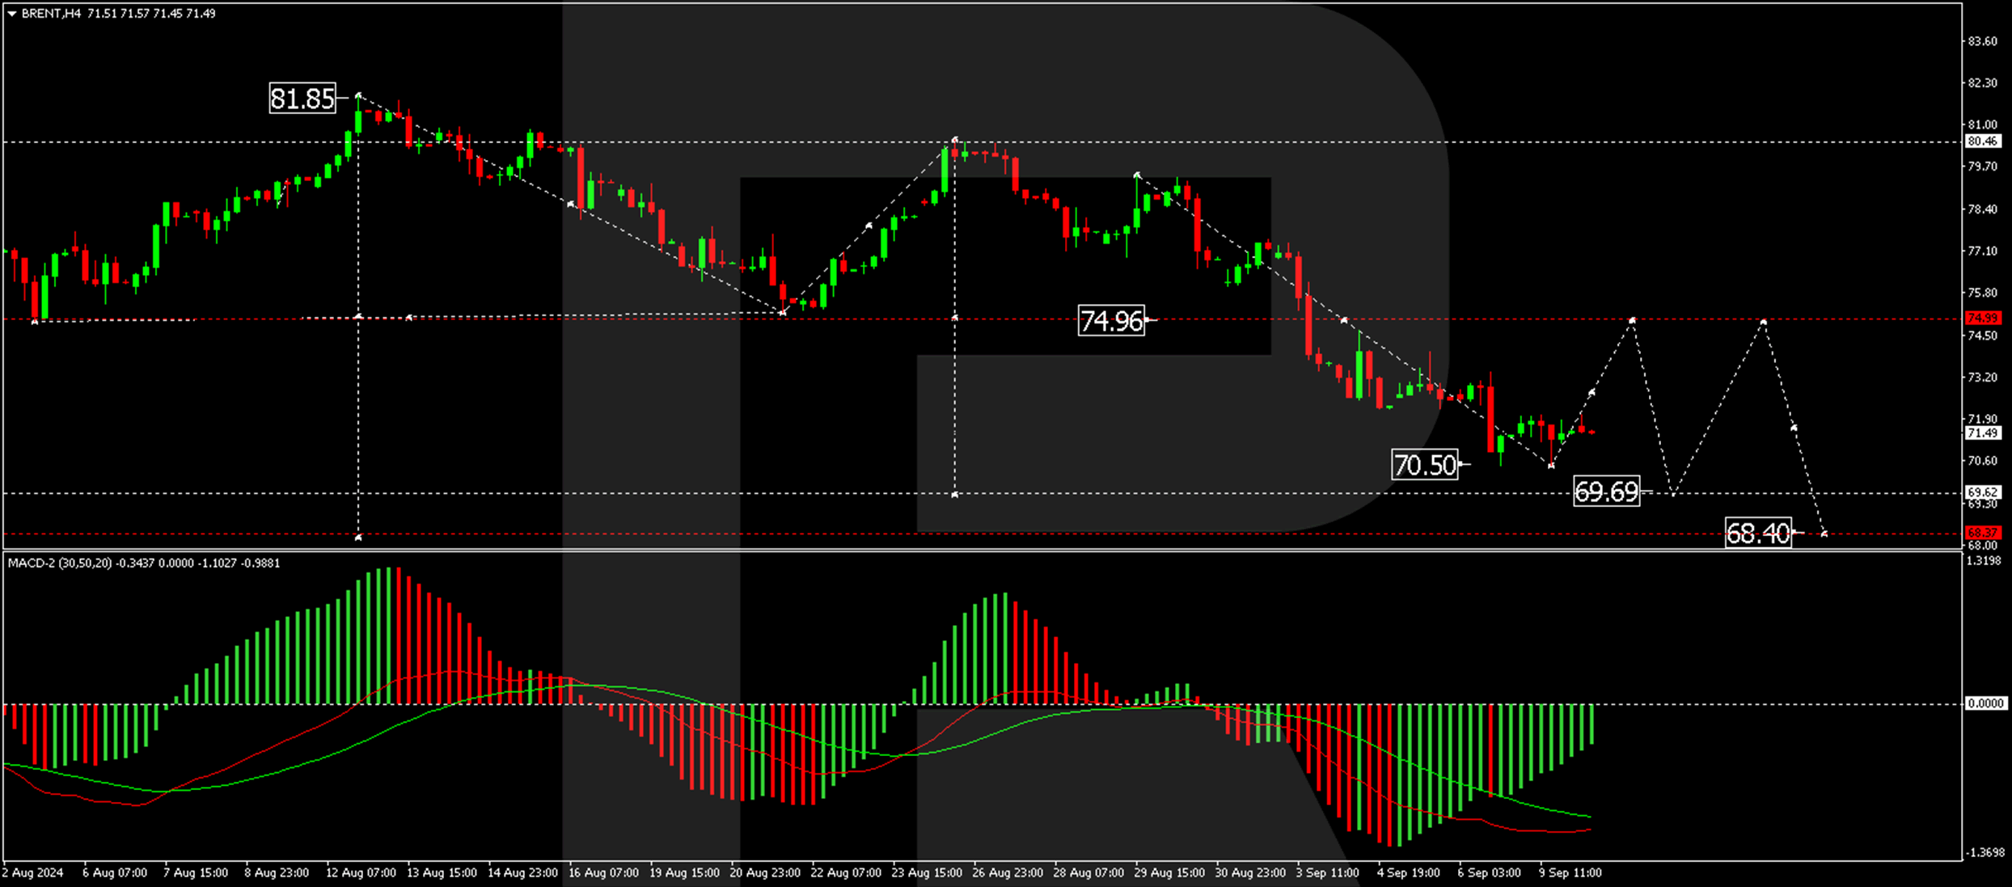This screenshot has width=2012, height=887.
Task: Click the triangle arrow beside BRENT,H4 title
Action: pos(11,14)
